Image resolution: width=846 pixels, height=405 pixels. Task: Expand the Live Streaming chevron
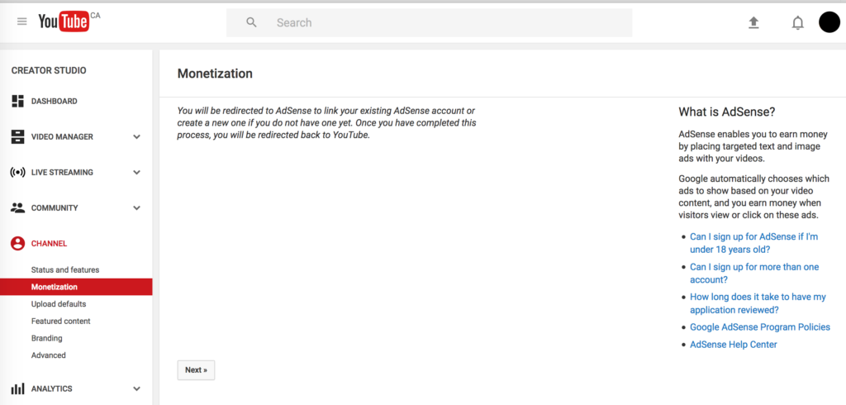point(136,172)
